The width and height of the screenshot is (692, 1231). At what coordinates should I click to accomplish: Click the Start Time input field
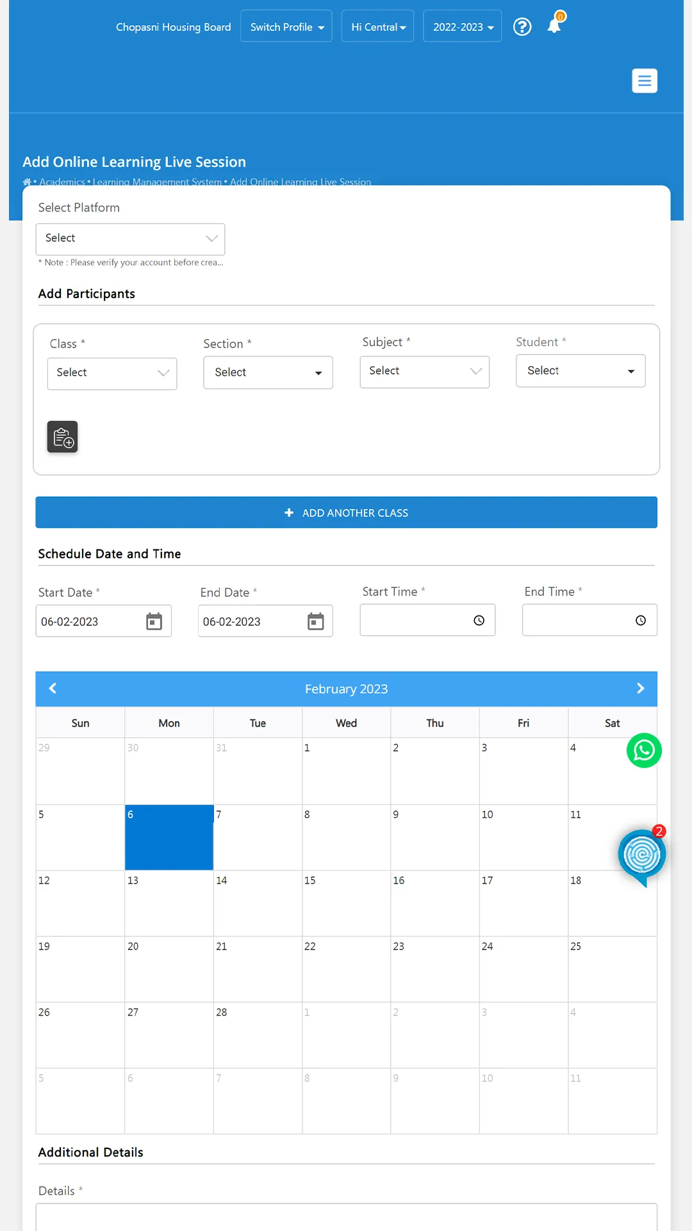point(427,620)
